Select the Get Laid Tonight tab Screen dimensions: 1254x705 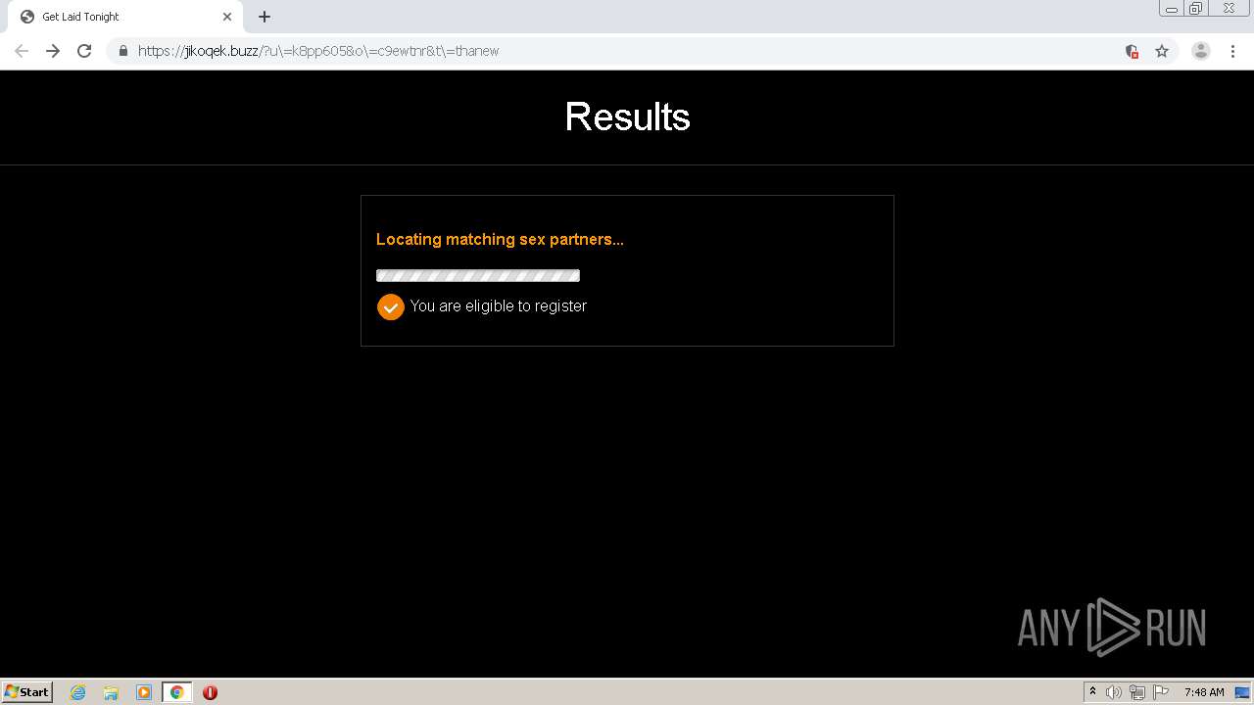[127, 17]
